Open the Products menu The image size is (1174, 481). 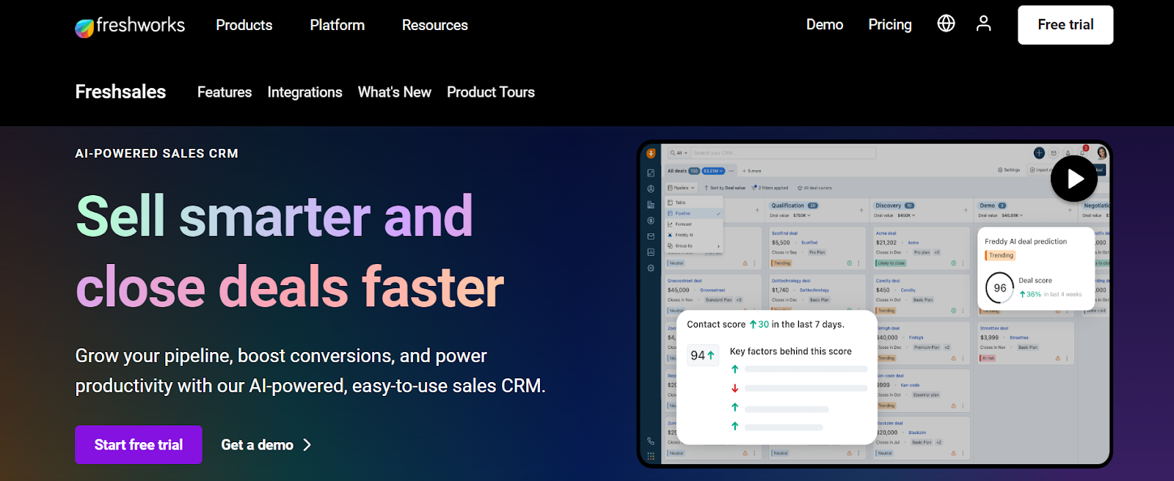[x=244, y=25]
